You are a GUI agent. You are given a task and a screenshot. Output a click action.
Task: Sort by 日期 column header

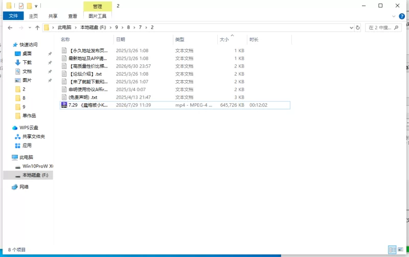121,39
